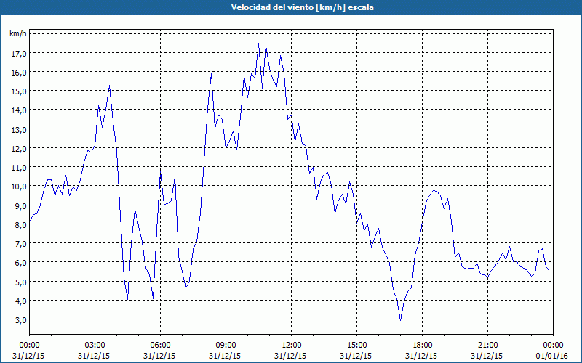
Task: Select the 12,0 y-axis value
Action: pos(19,149)
